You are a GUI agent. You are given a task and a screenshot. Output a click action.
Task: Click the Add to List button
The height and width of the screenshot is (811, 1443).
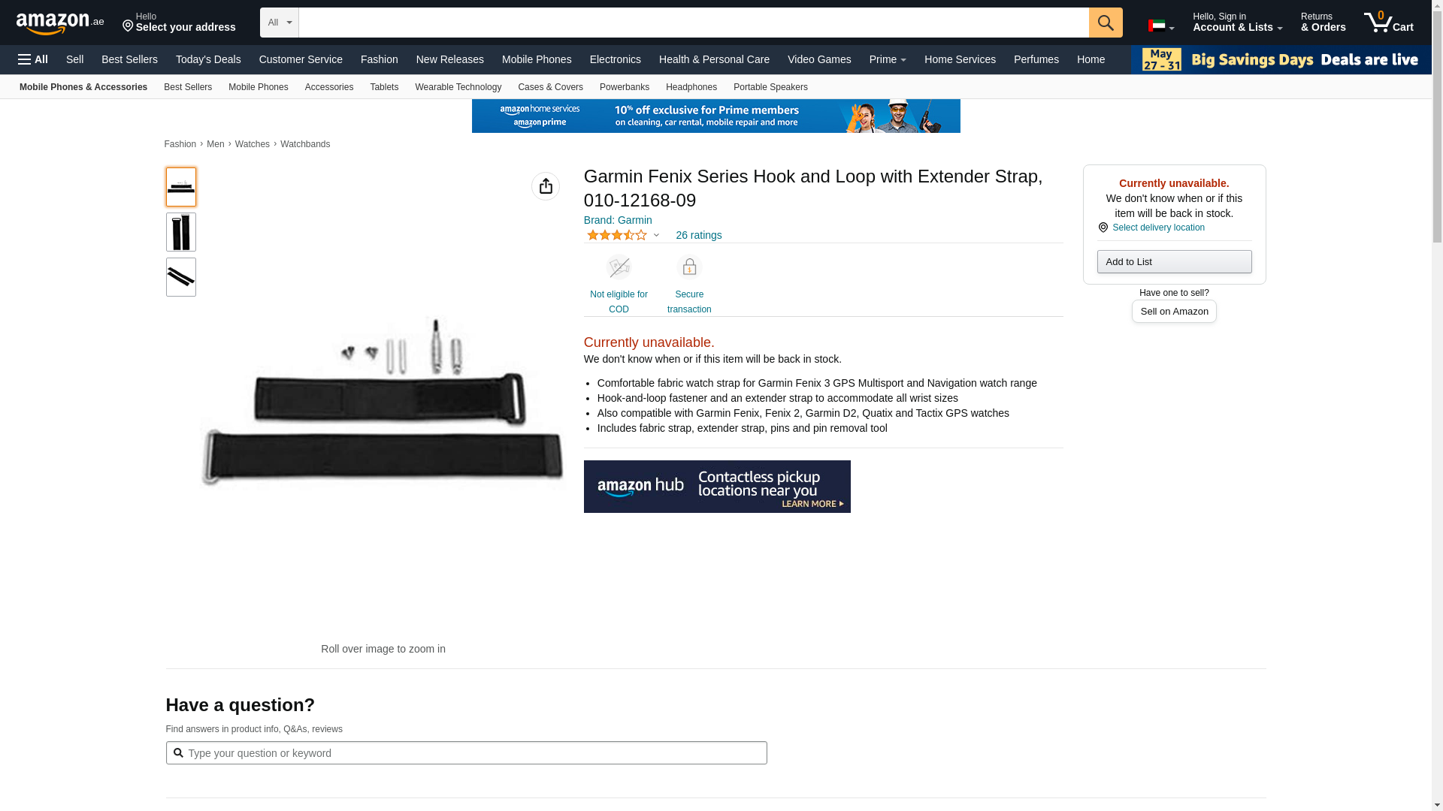(1173, 261)
